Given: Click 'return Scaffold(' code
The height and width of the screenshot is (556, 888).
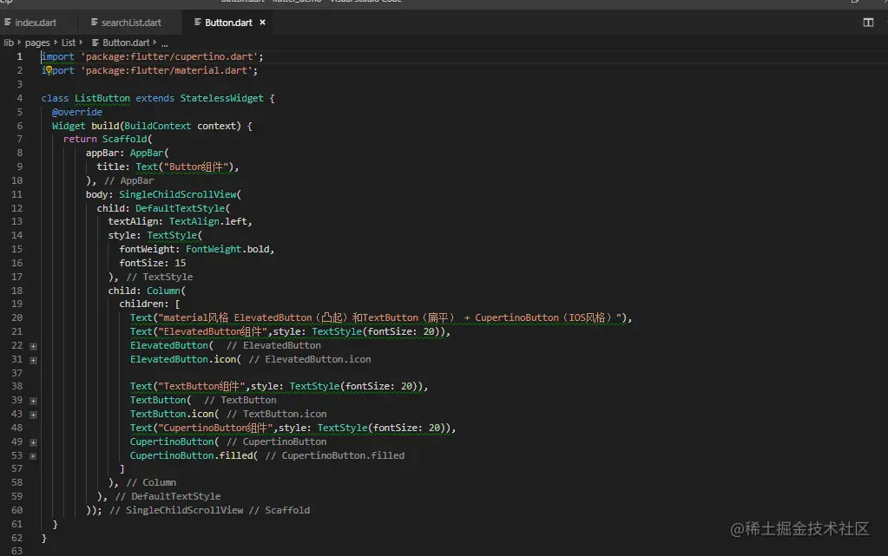Looking at the screenshot, I should [108, 140].
